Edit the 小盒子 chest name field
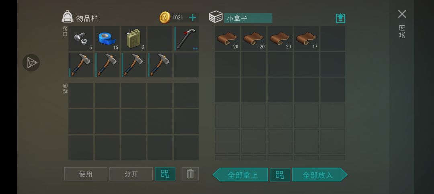The image size is (434, 194). pyautogui.click(x=248, y=18)
